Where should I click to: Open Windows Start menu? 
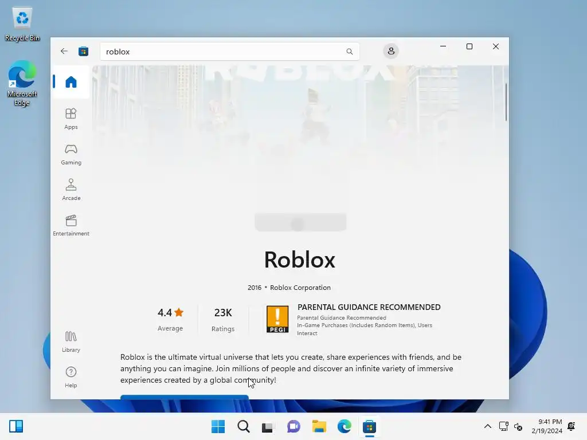(218, 426)
